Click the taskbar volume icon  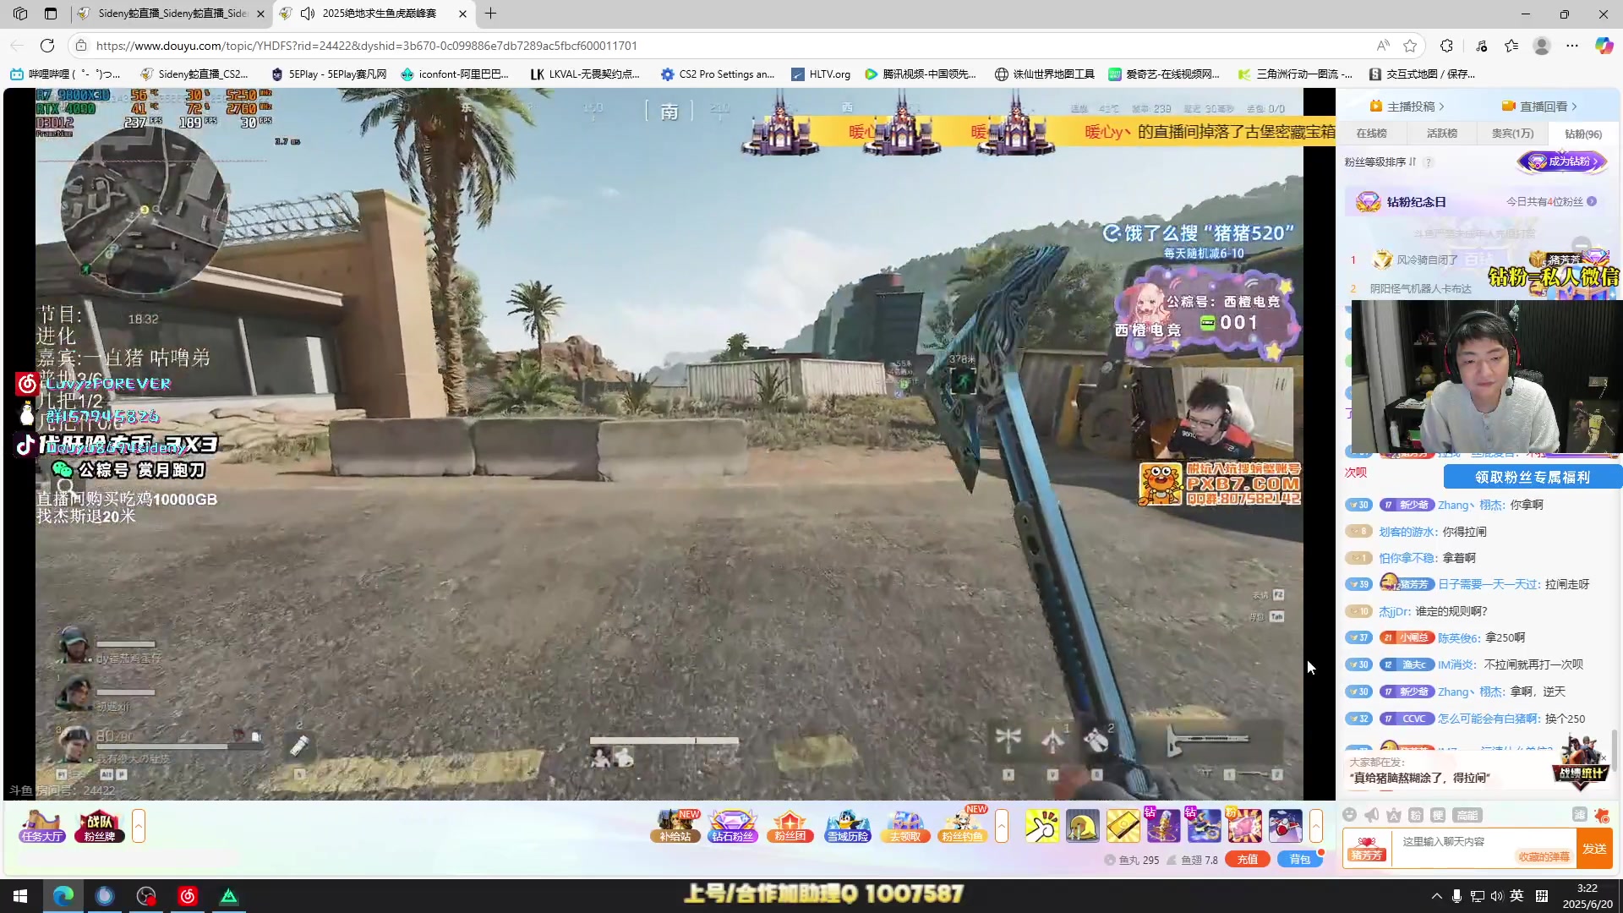[1497, 896]
